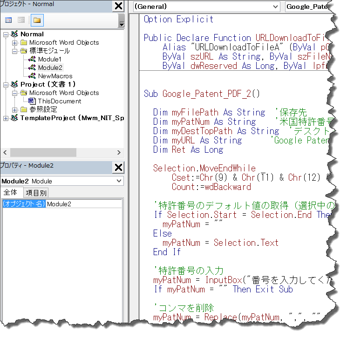Click right arrow of project tree horizontal scrollbar
Image resolution: width=347 pixels, height=338 pixels.
click(119, 152)
